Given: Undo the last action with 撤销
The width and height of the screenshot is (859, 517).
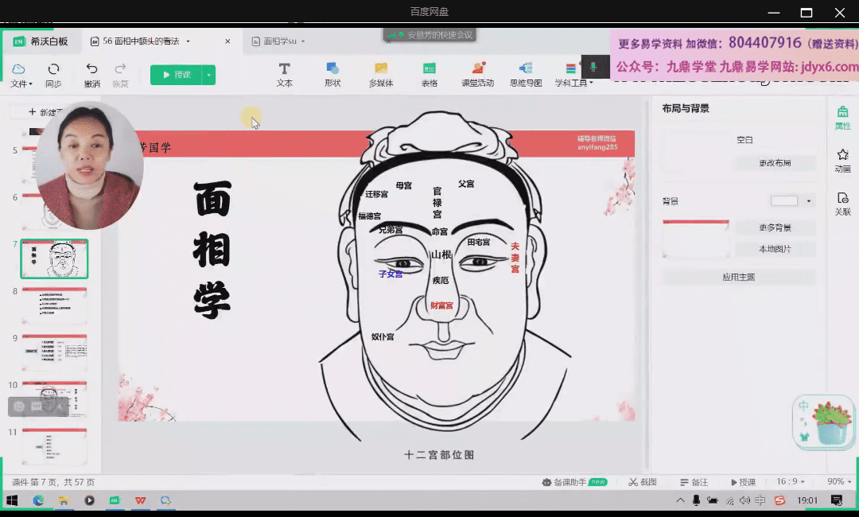Looking at the screenshot, I should (92, 75).
